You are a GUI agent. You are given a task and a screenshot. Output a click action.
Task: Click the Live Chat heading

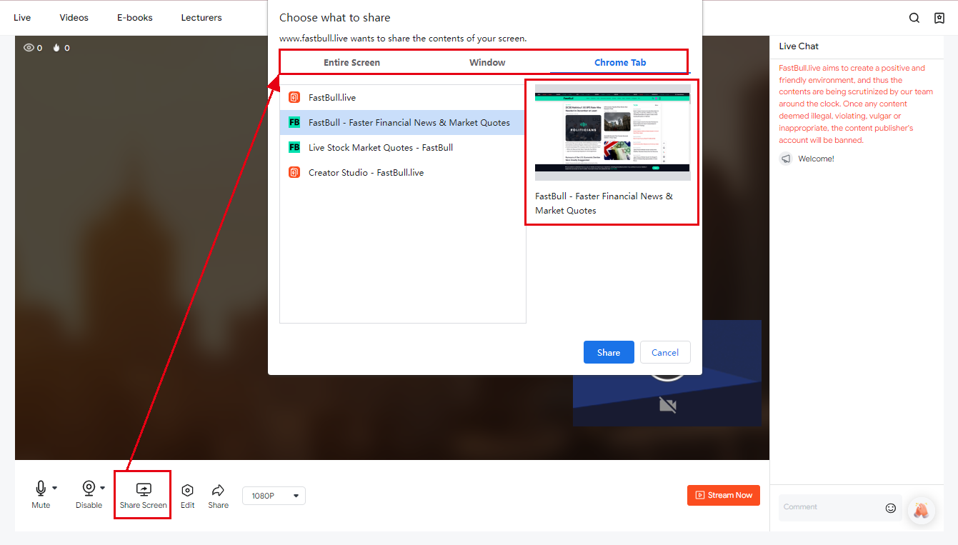(799, 46)
